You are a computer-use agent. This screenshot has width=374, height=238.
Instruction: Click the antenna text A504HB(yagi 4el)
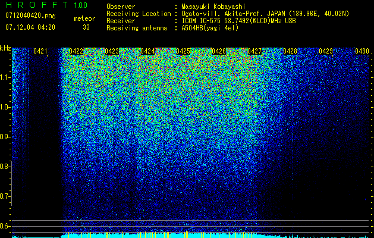(x=210, y=28)
